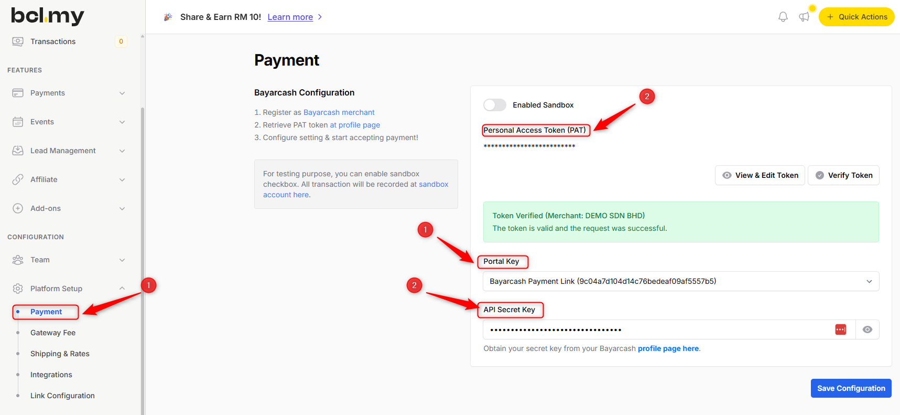Screen dimensions: 900x415
Task: Collapse the Platform Setup section
Action: coord(122,289)
